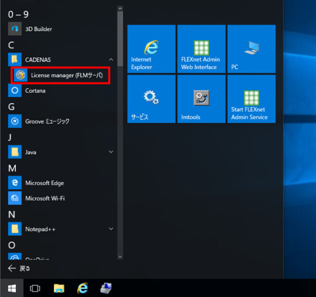Image resolution: width=316 pixels, height=297 pixels.
Task: Click the app list scroll down arrow
Action: click(120, 257)
